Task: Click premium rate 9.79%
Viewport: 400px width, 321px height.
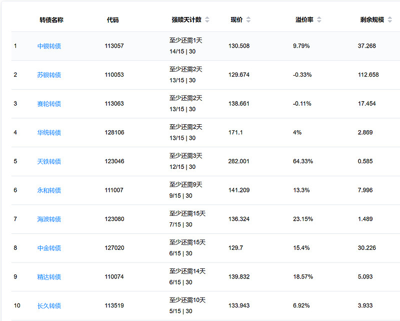Action: coord(301,46)
